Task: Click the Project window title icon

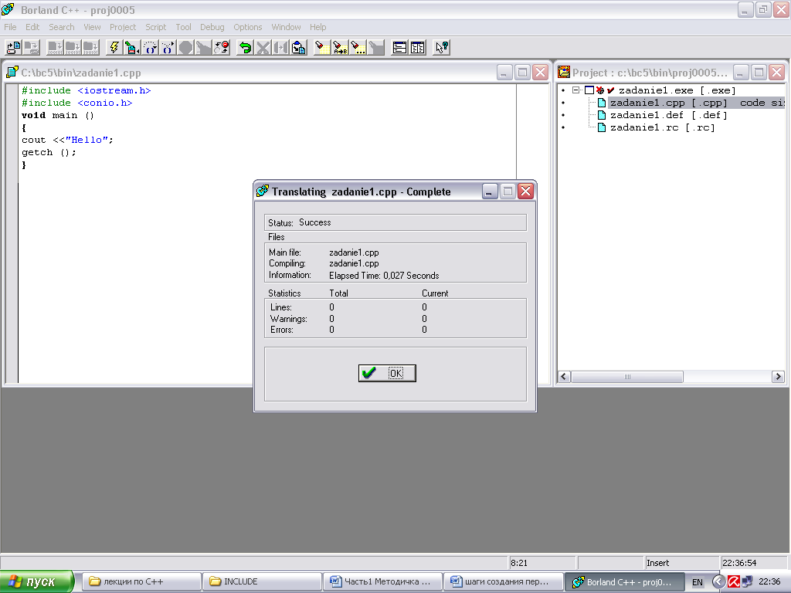Action: tap(564, 73)
